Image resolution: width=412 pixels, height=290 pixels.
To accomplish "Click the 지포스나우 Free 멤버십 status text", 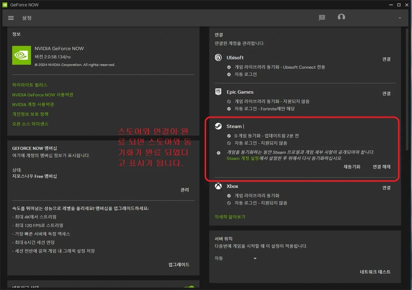I will [35, 176].
